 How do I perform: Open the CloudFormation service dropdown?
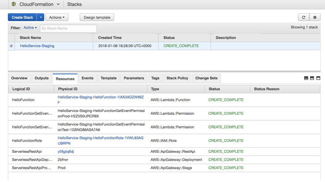(58, 4)
